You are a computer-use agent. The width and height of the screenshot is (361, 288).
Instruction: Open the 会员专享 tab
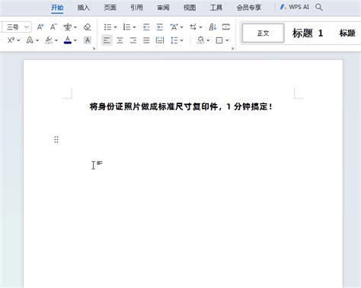coord(249,8)
